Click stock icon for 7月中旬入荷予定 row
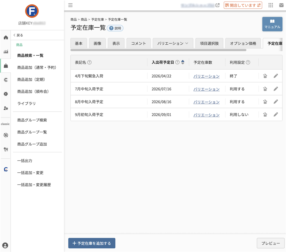 (265, 89)
